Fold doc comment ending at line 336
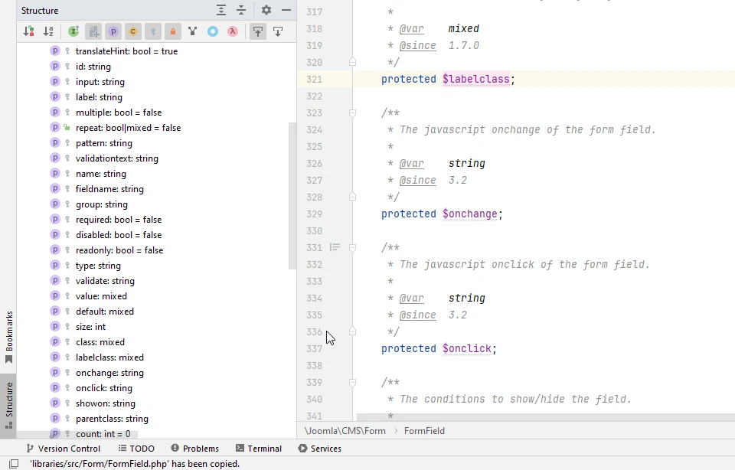The image size is (735, 470). (x=352, y=331)
